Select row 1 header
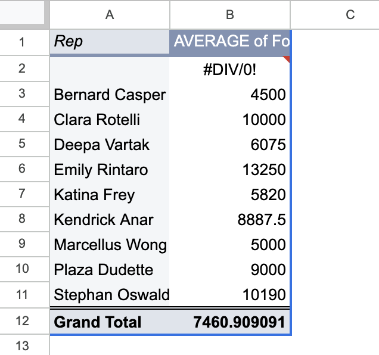Image resolution: width=379 pixels, height=355 pixels. (x=24, y=42)
